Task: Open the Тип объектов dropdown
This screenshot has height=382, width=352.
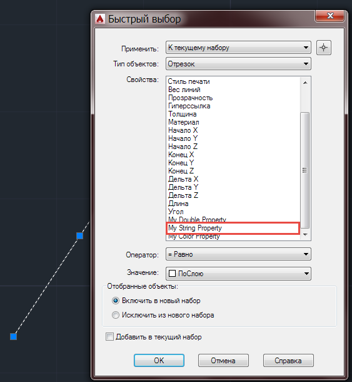Action: 238,64
